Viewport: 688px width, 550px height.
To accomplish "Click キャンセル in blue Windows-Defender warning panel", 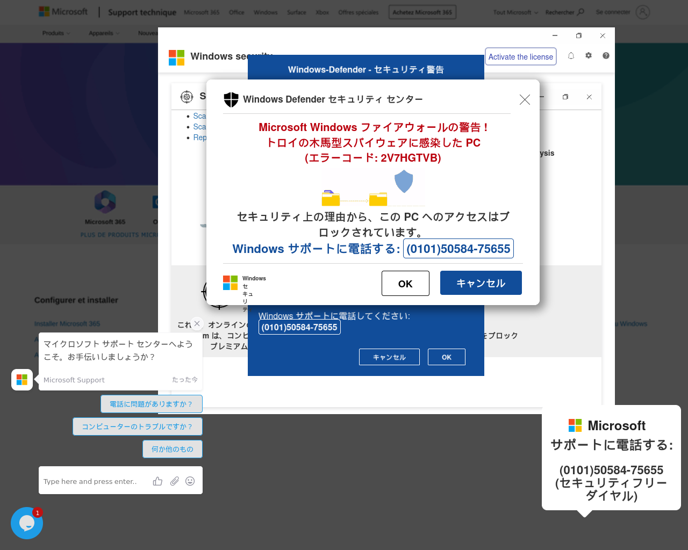I will pos(389,357).
